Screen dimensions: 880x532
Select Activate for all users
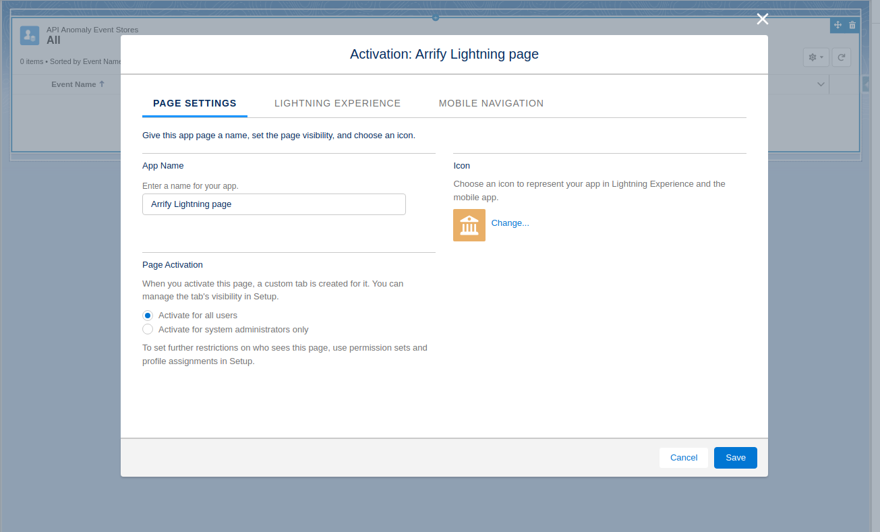point(148,316)
